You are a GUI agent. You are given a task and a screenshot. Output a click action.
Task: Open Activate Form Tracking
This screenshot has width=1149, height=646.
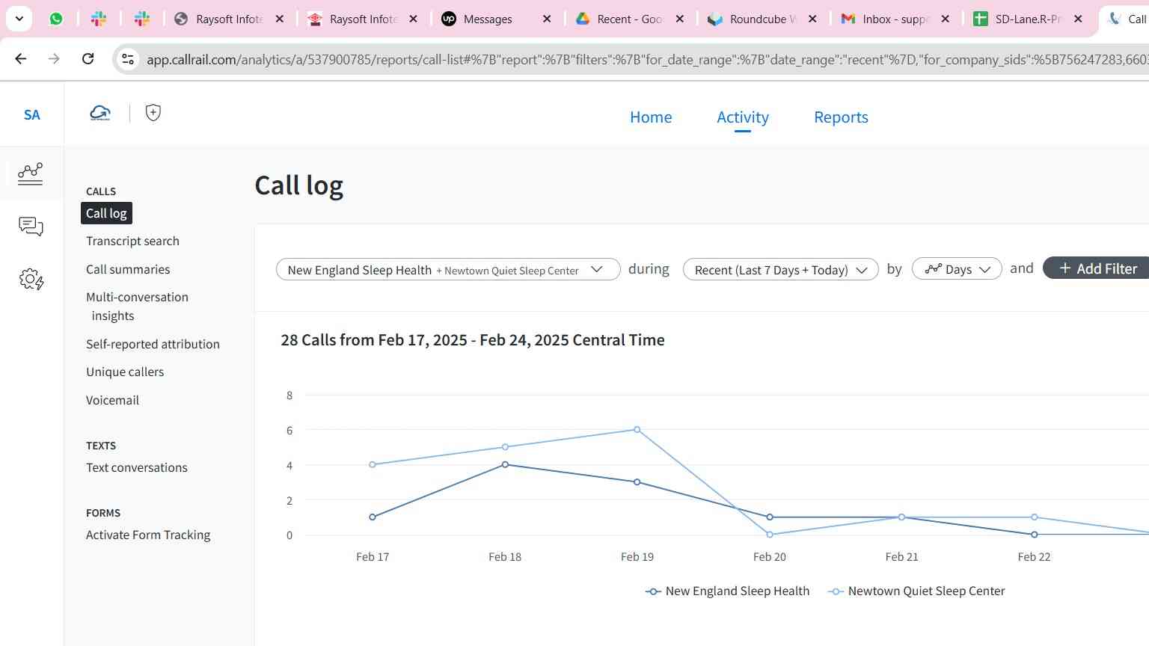point(148,535)
